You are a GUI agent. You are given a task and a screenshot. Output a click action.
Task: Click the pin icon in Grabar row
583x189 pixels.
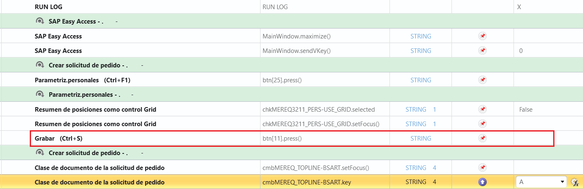click(x=482, y=138)
